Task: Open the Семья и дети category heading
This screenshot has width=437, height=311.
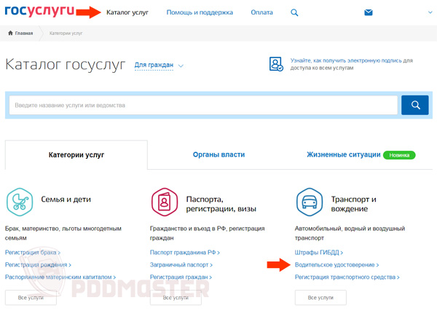Action: [x=66, y=200]
